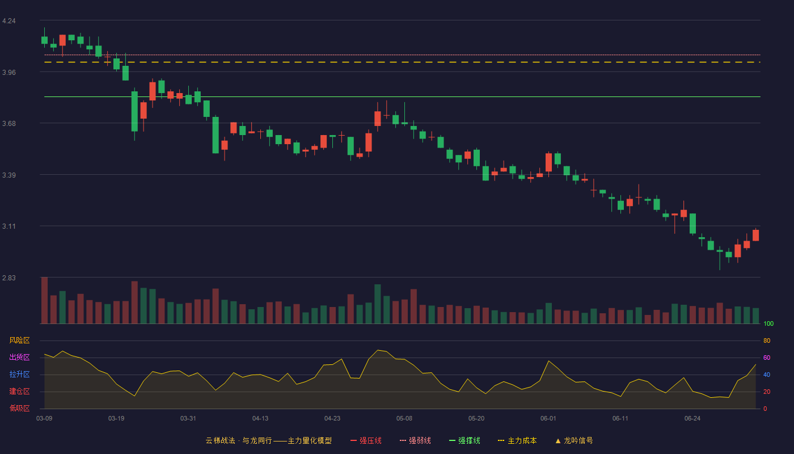Click the 40 value on the indicator axis
The image size is (794, 454).
pyautogui.click(x=767, y=375)
